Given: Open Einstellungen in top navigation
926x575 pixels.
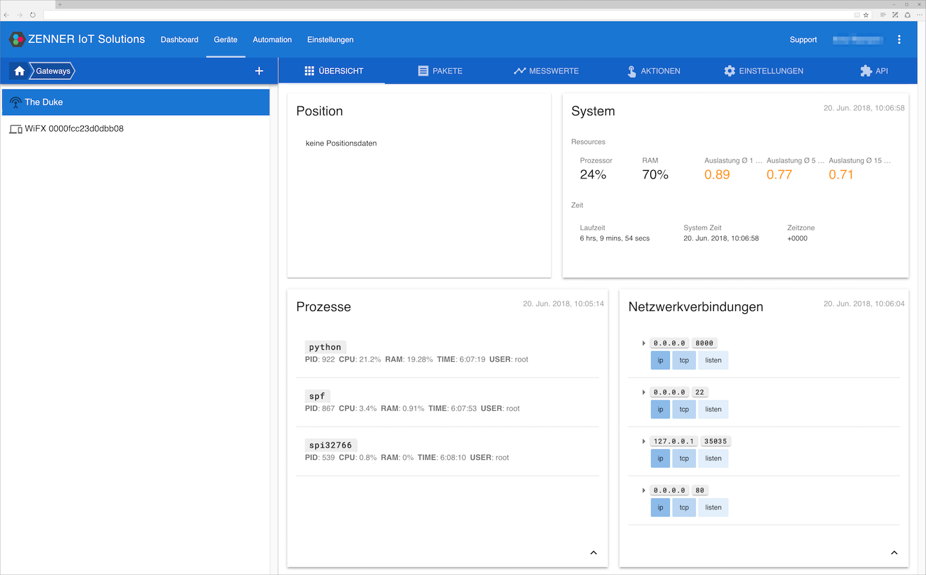Looking at the screenshot, I should (330, 39).
